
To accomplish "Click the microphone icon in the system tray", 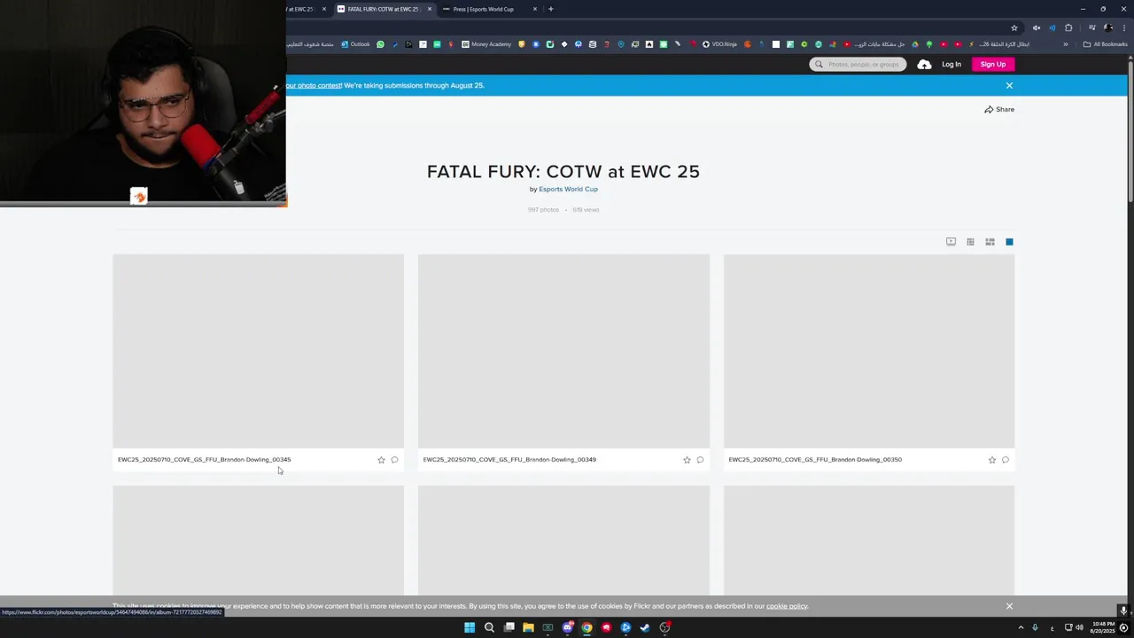I will pos(1035,627).
